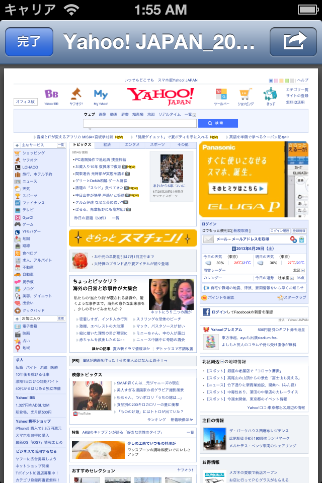This screenshot has height=483, width=322.
Task: Click the 登録情報 button
Action: [x=299, y=231]
